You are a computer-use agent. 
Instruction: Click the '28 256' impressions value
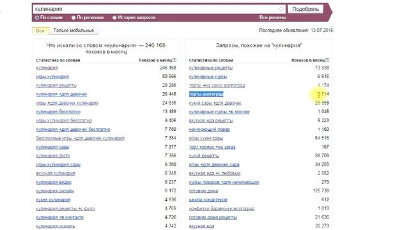click(x=169, y=85)
